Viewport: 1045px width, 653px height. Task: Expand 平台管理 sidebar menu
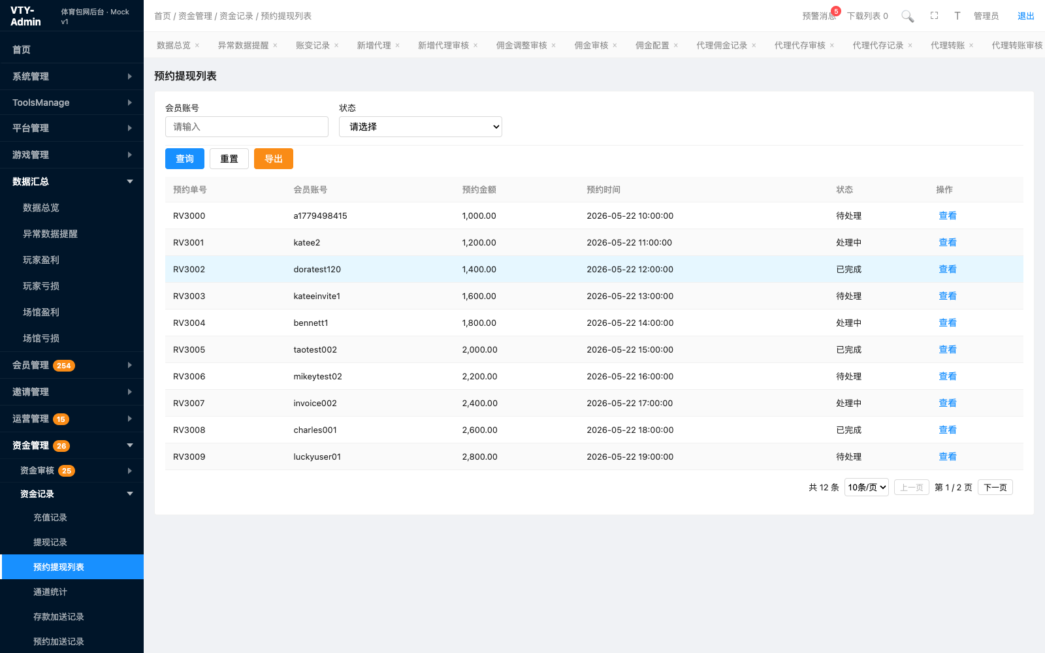72,128
